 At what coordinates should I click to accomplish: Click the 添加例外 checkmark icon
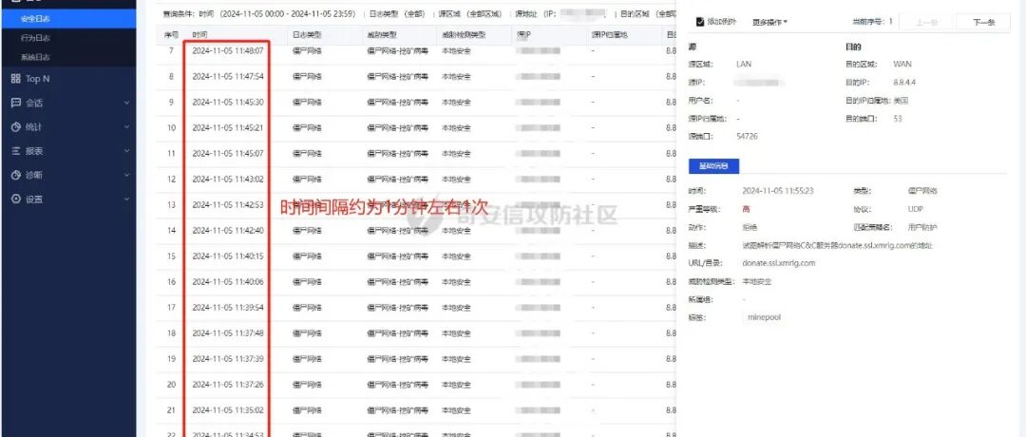pyautogui.click(x=700, y=22)
